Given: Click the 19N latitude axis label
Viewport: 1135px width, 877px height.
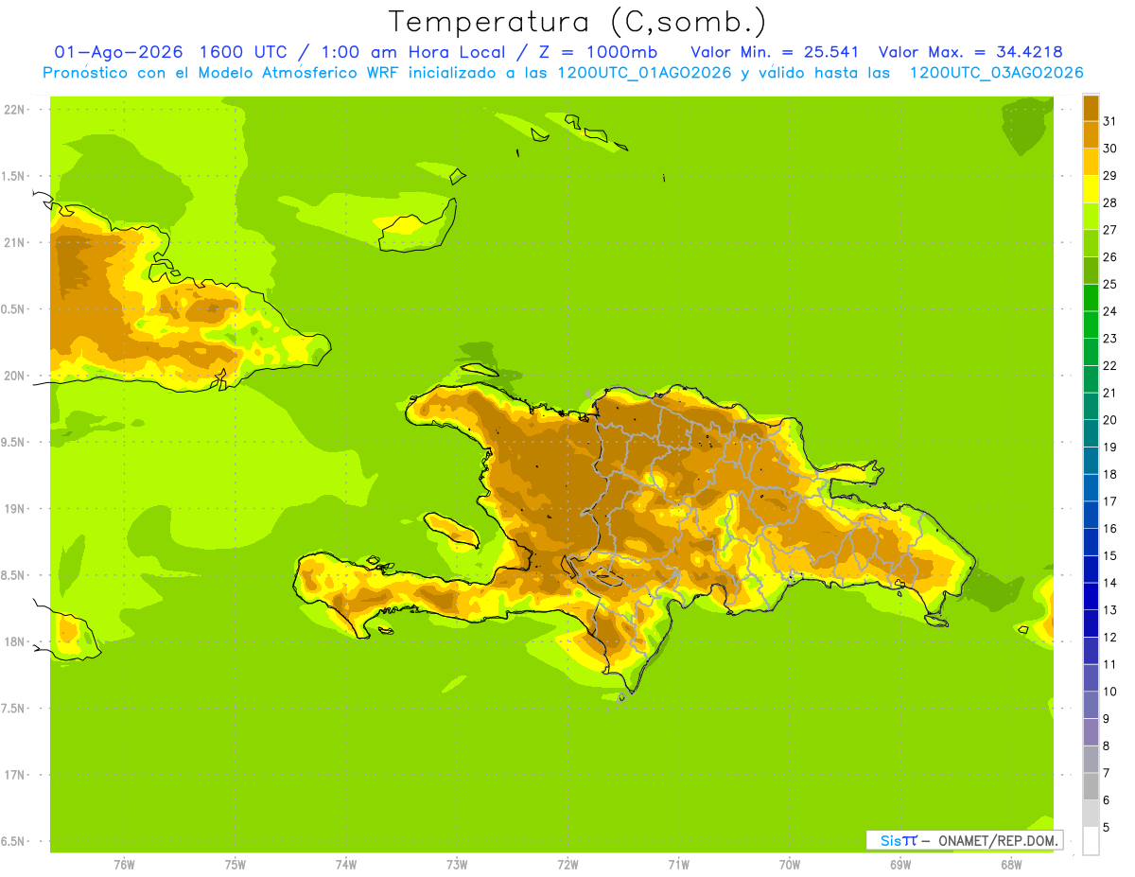Looking at the screenshot, I should pos(15,508).
